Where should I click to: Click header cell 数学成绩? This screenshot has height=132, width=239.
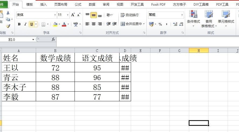(x=55, y=58)
